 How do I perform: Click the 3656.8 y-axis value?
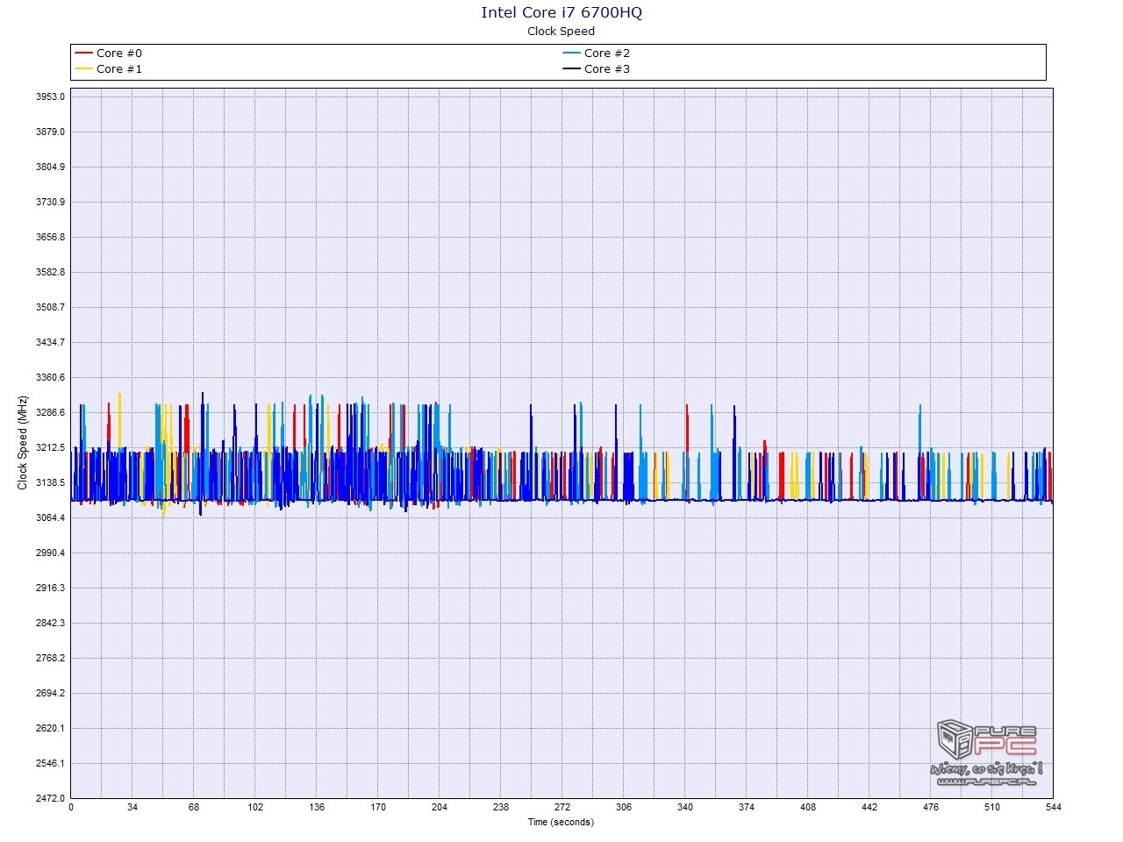[x=50, y=237]
